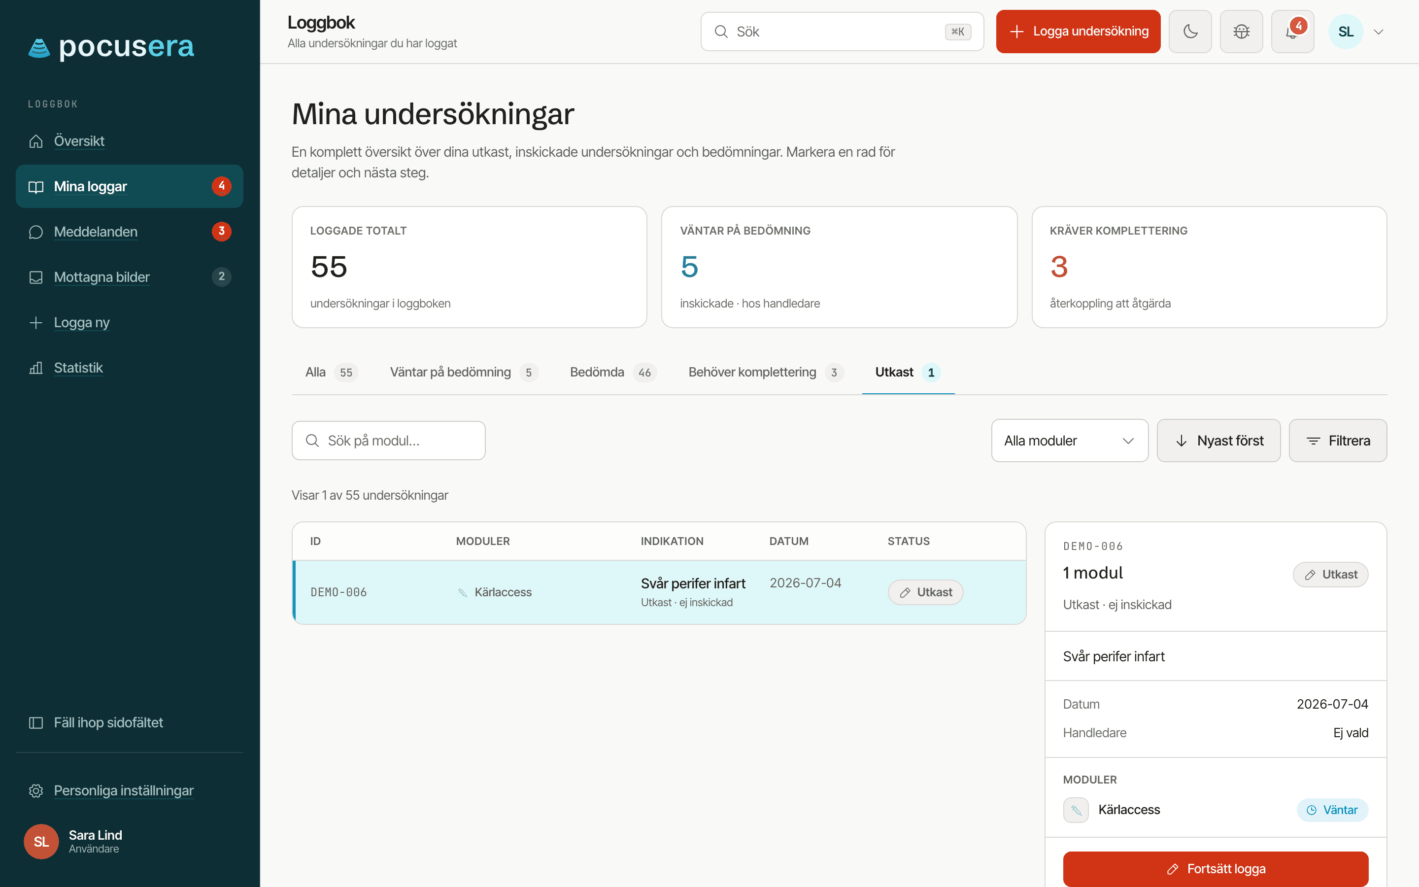
Task: Expand the user menu chevron
Action: point(1379,32)
